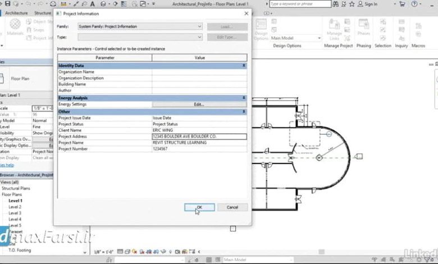Click OK in Project Information dialog
This screenshot has height=264, width=438.
(199, 207)
